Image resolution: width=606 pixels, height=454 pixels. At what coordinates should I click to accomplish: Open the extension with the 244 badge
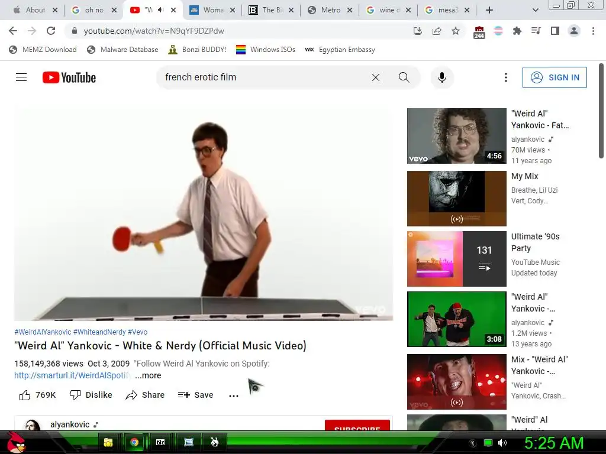click(479, 32)
